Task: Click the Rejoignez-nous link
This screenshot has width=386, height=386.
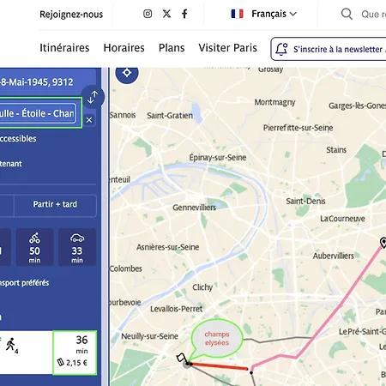Action: tap(71, 15)
